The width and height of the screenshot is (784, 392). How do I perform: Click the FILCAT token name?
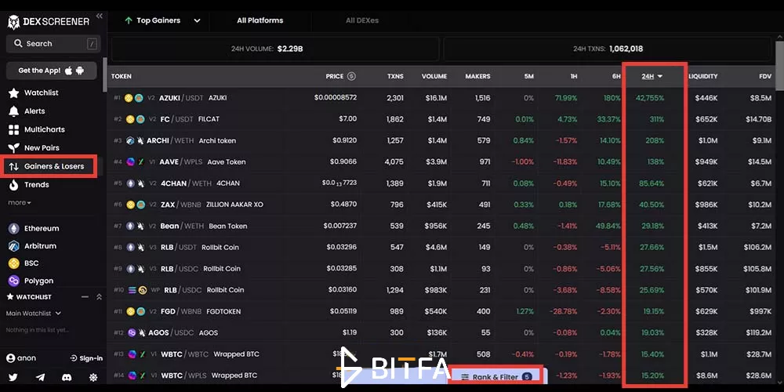coord(209,119)
